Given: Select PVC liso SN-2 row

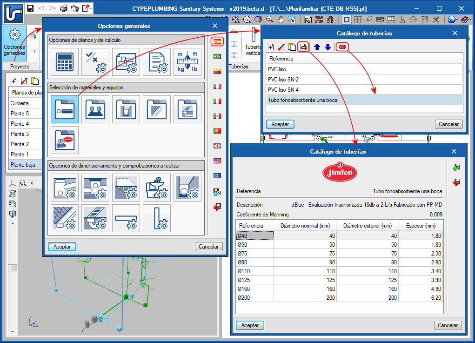Looking at the screenshot, I should pos(364,80).
